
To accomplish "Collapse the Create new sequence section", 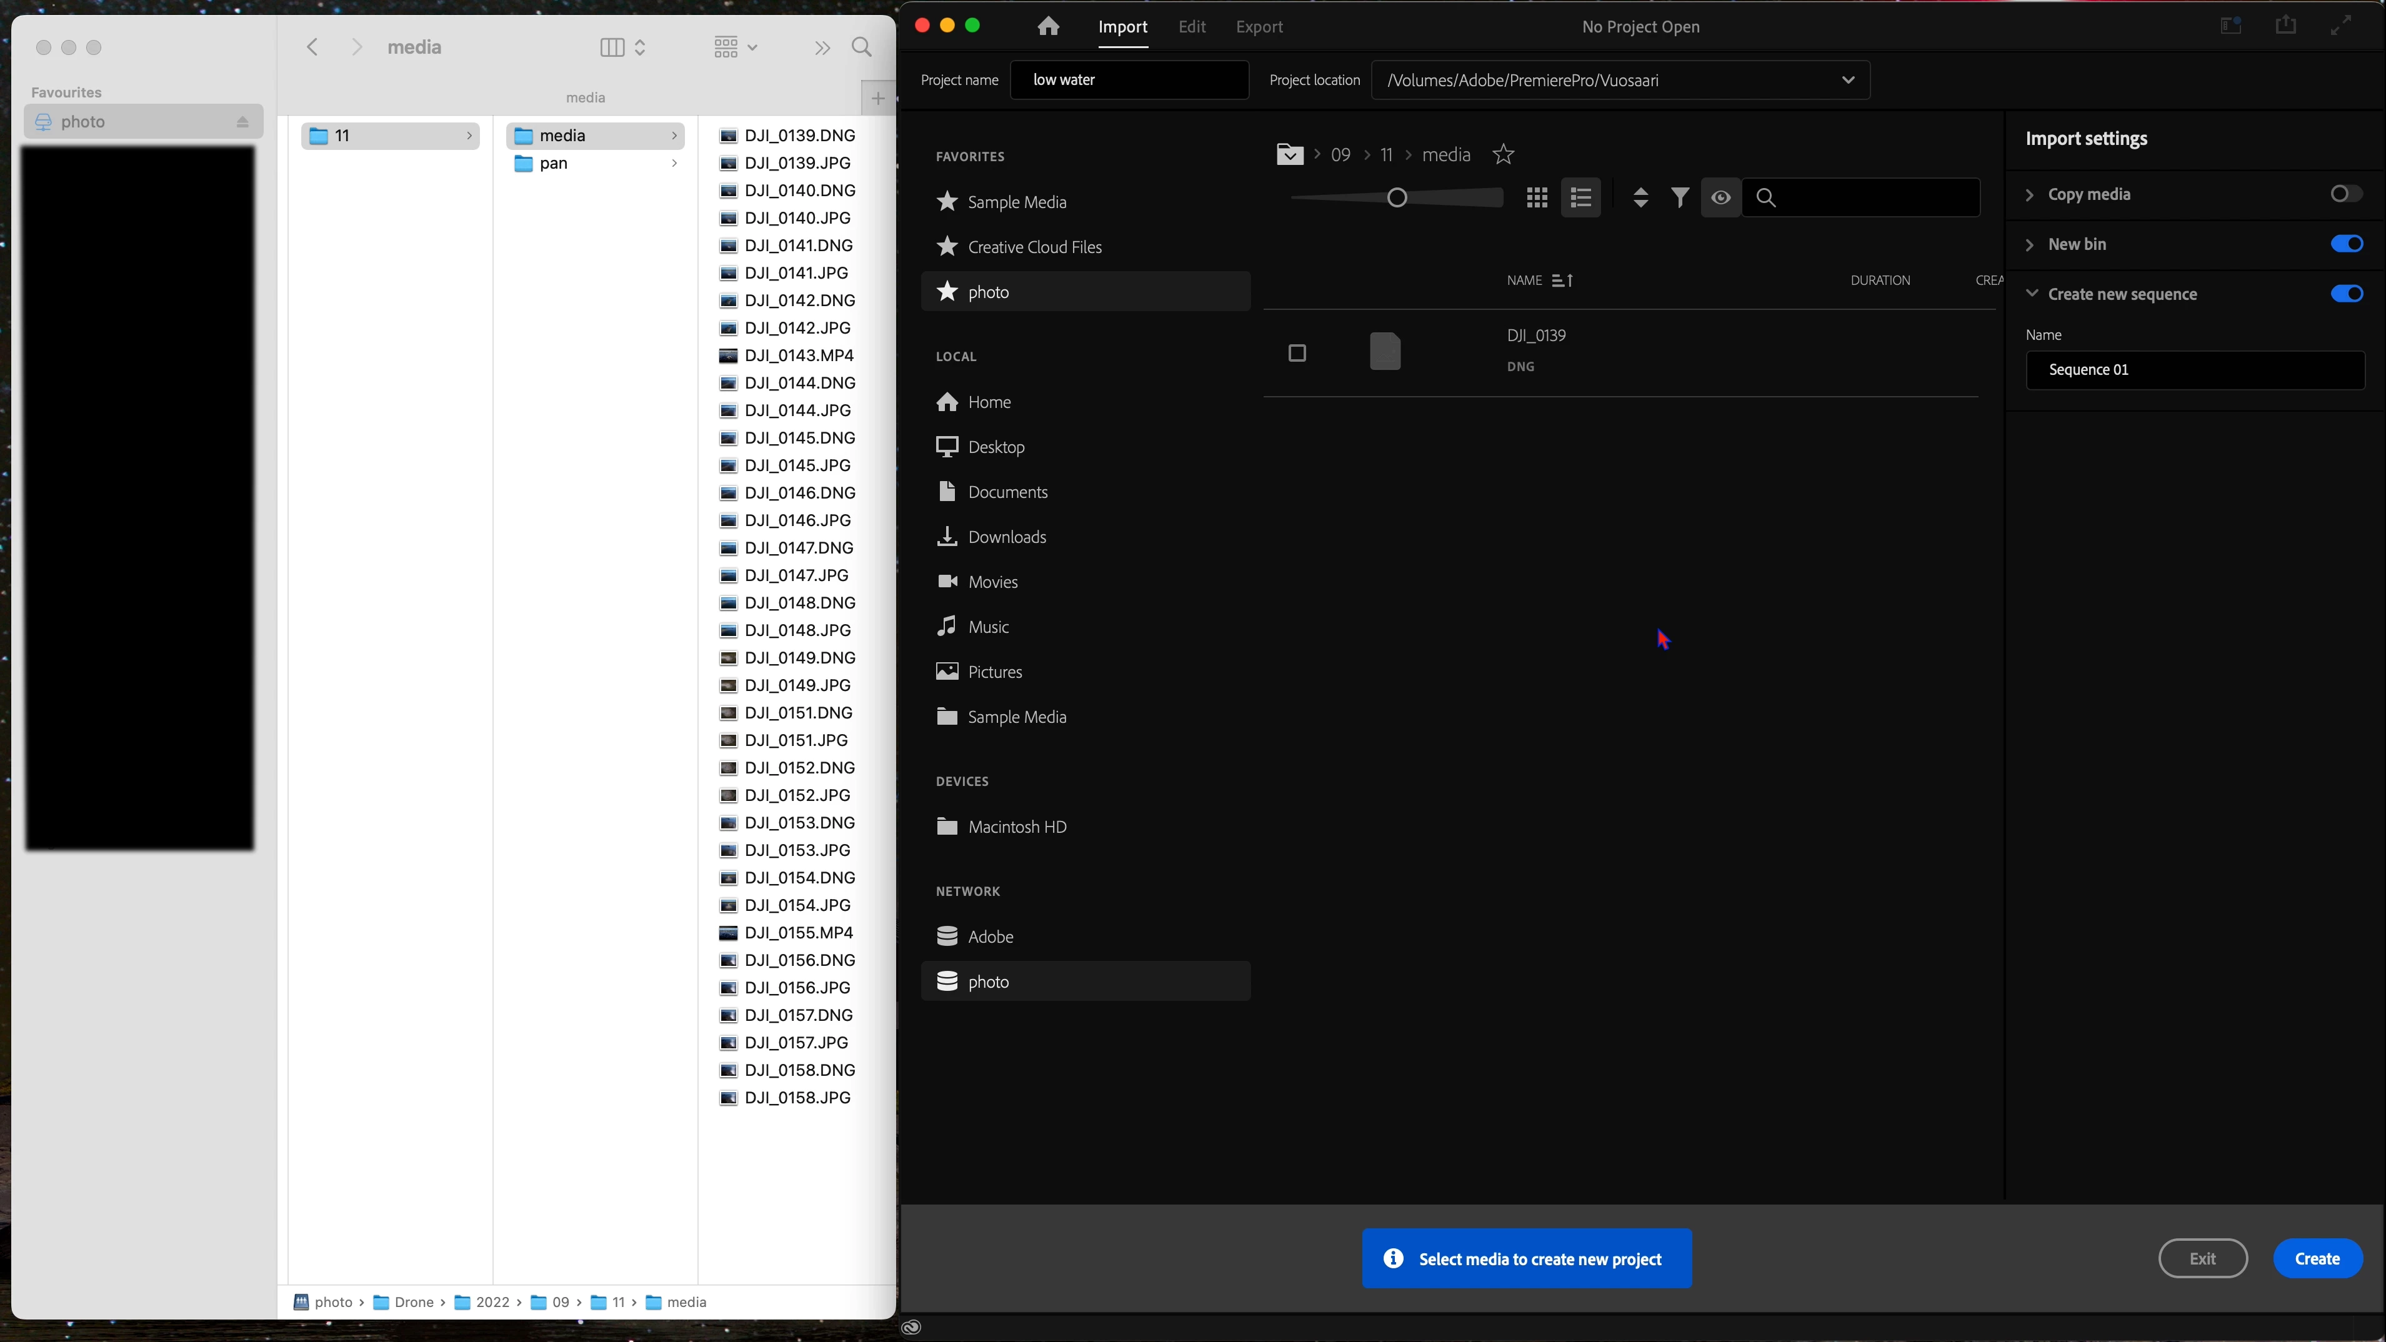I will coord(2031,294).
